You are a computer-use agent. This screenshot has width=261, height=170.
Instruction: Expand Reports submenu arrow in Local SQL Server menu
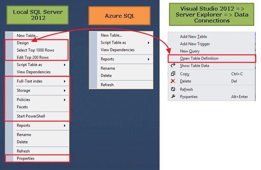click(64, 125)
